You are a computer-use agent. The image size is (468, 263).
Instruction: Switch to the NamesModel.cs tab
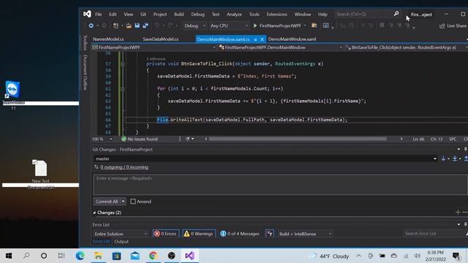click(108, 39)
